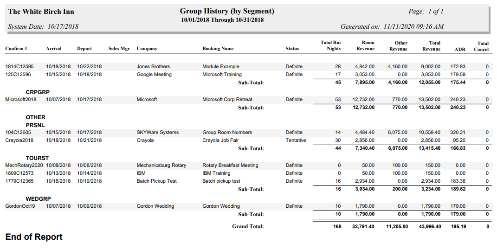Click the 'Arrival' column header
The height and width of the screenshot is (249, 497).
tap(53, 49)
